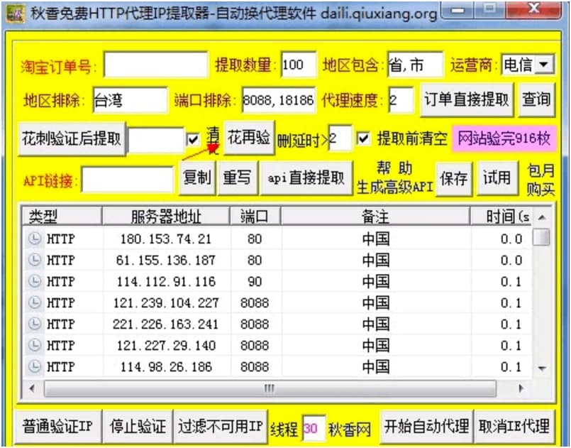The width and height of the screenshot is (571, 448).
Task: Click the 开始自动代理 button
Action: pos(426,426)
